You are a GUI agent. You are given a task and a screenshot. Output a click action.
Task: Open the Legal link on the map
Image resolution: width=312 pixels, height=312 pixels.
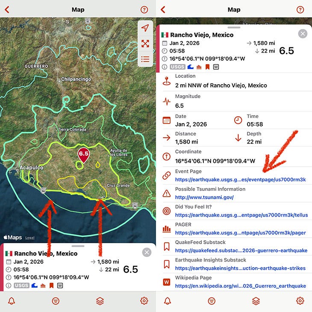click(30, 238)
